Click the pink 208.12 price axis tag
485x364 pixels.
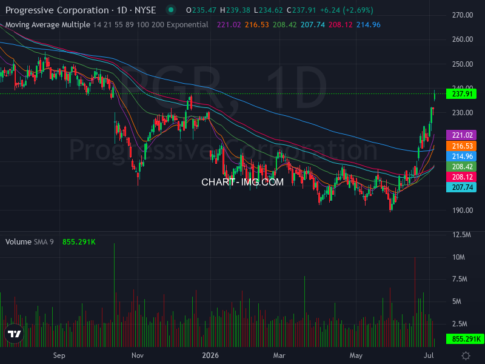pyautogui.click(x=461, y=177)
